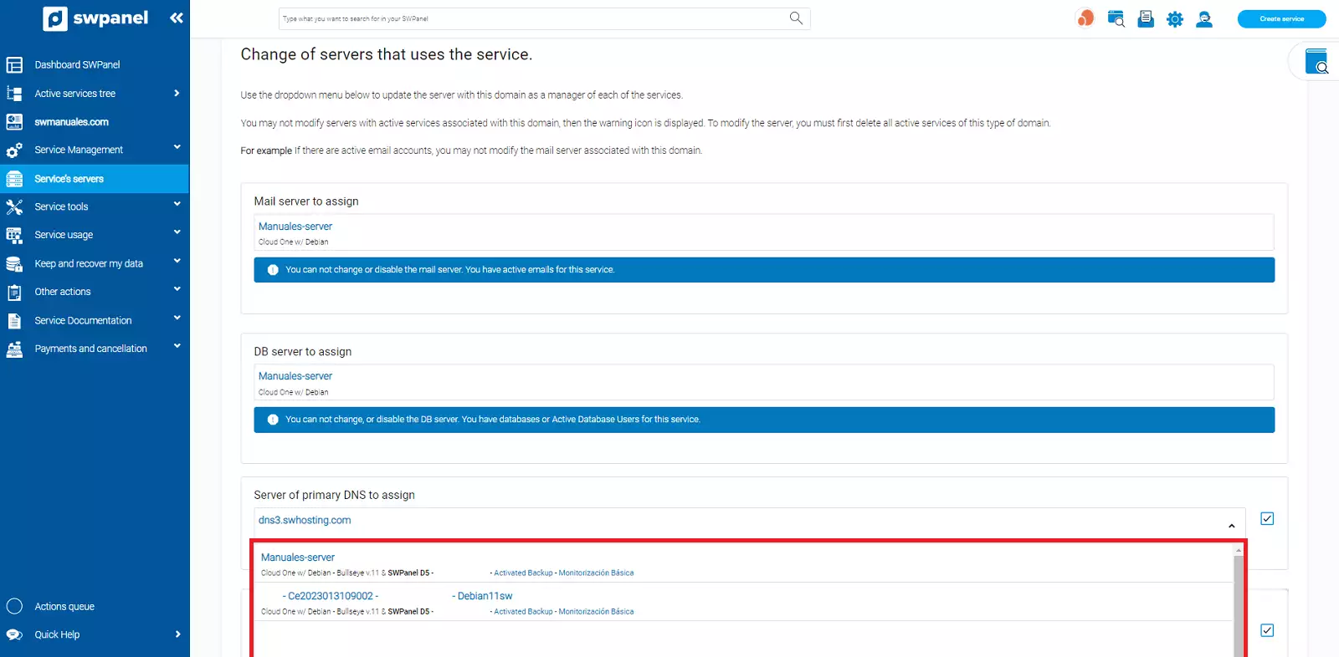Click the Actions queue circle icon
This screenshot has height=657, width=1339.
14,606
